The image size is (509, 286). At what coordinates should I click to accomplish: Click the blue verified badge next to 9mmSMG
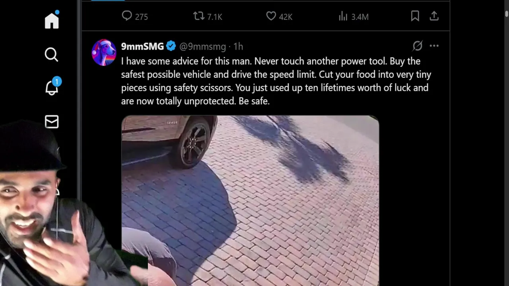point(171,46)
